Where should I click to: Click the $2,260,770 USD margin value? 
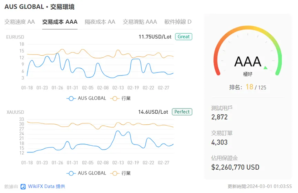[235, 167]
